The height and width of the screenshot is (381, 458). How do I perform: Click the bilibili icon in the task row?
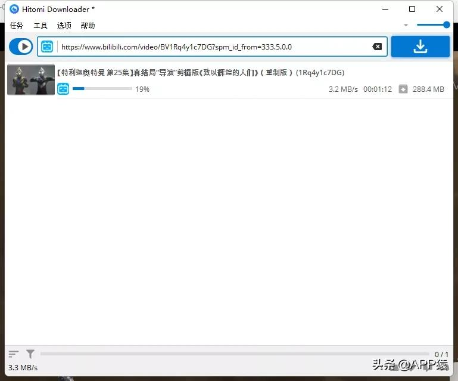coord(63,89)
